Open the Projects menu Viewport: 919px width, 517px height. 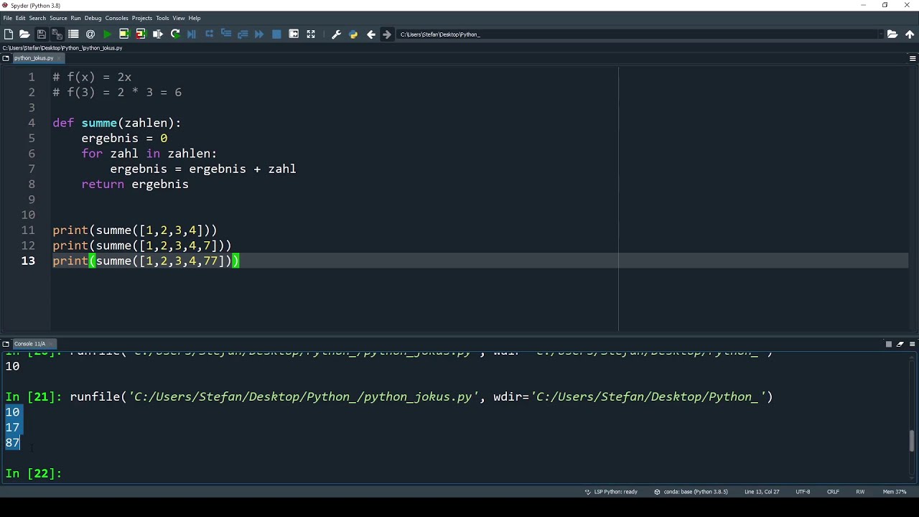pos(141,18)
